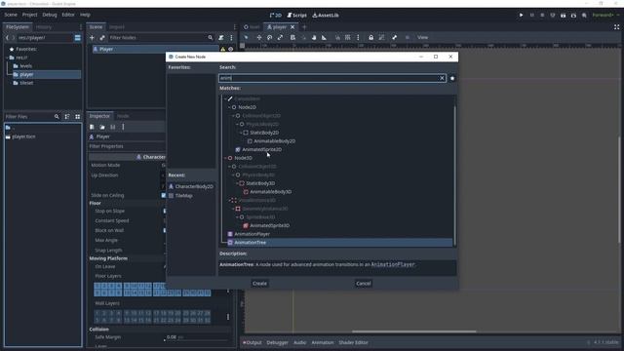624x351 pixels.
Task: Select AnimatedSprite2D in matches list
Action: click(x=261, y=149)
